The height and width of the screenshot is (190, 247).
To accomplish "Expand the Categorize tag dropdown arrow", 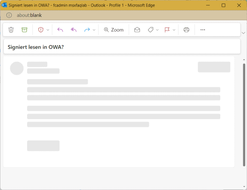I will (x=157, y=30).
